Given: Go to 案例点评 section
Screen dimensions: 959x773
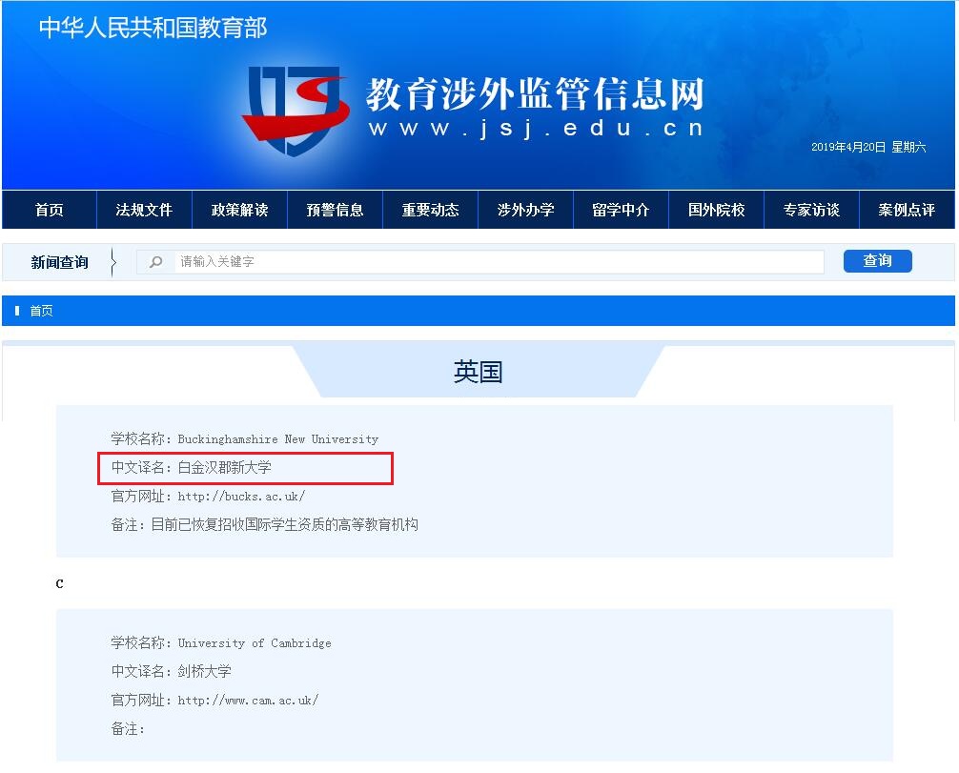Looking at the screenshot, I should [x=907, y=210].
